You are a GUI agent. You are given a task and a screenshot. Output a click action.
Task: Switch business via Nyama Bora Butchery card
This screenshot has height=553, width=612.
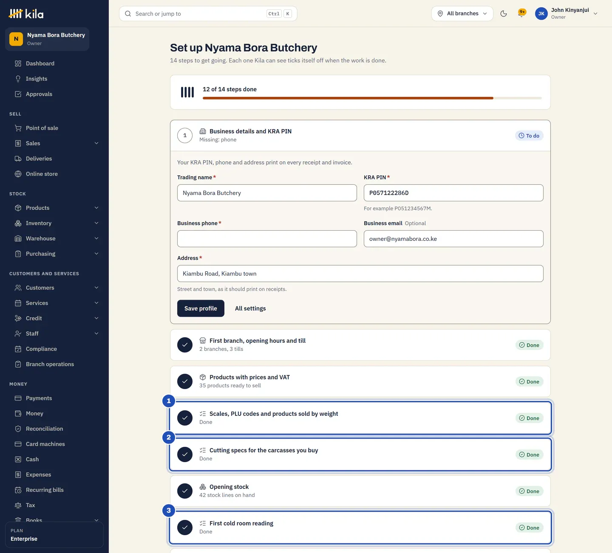click(47, 39)
